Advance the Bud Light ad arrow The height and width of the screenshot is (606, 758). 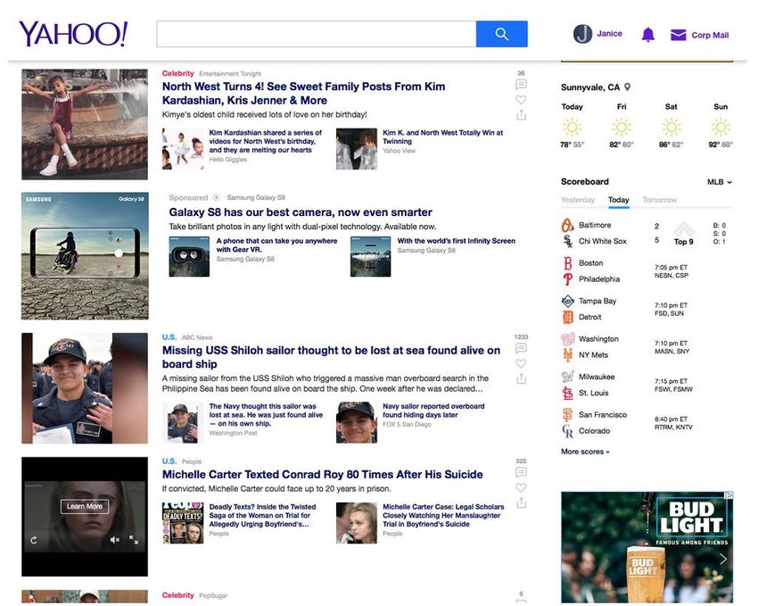click(723, 559)
